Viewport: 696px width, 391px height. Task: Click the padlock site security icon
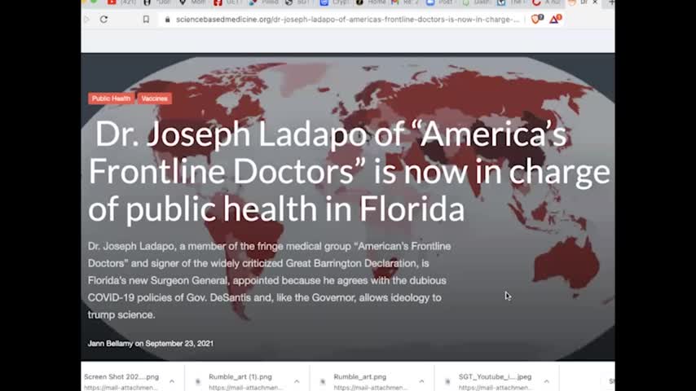pyautogui.click(x=167, y=20)
